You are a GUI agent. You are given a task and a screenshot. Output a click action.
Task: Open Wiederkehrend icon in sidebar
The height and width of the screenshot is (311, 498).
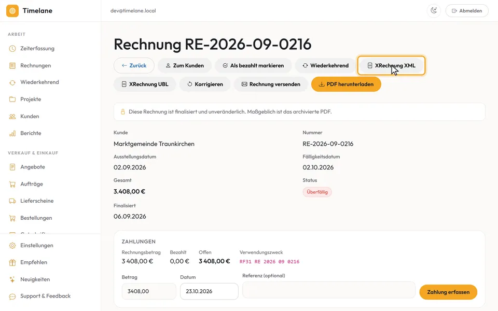coord(12,82)
